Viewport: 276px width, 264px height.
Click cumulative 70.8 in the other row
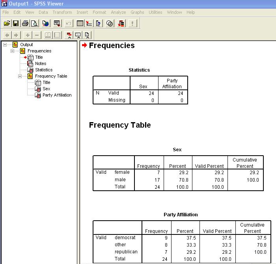coord(262,245)
